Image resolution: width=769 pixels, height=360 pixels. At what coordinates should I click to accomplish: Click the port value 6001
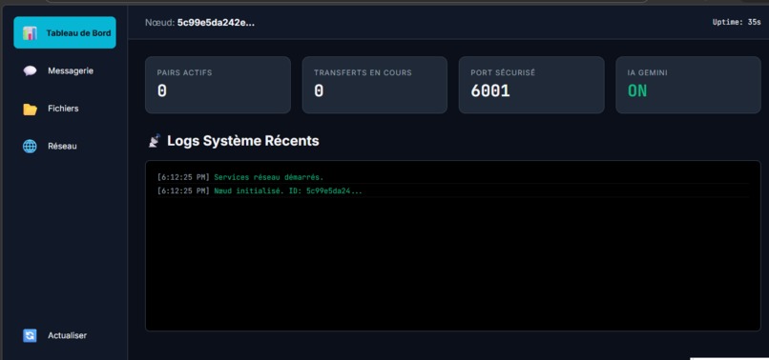490,90
